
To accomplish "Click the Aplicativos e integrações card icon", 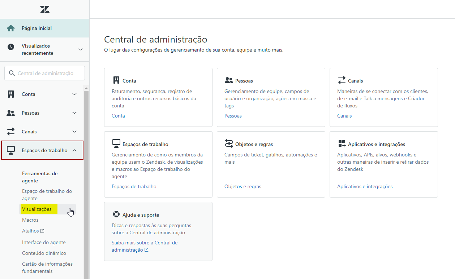I will 342,144.
